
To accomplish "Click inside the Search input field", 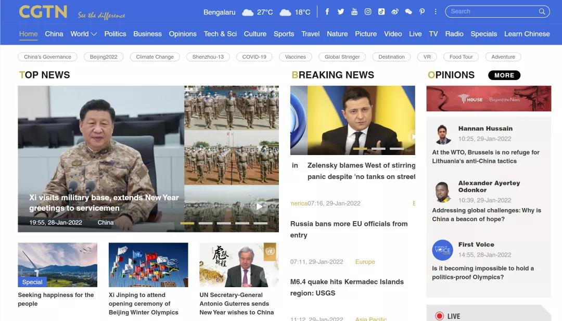I will 492,11.
